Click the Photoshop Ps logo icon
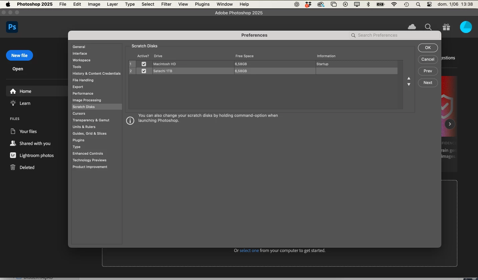Viewport: 478px width, 280px height. pos(12,27)
